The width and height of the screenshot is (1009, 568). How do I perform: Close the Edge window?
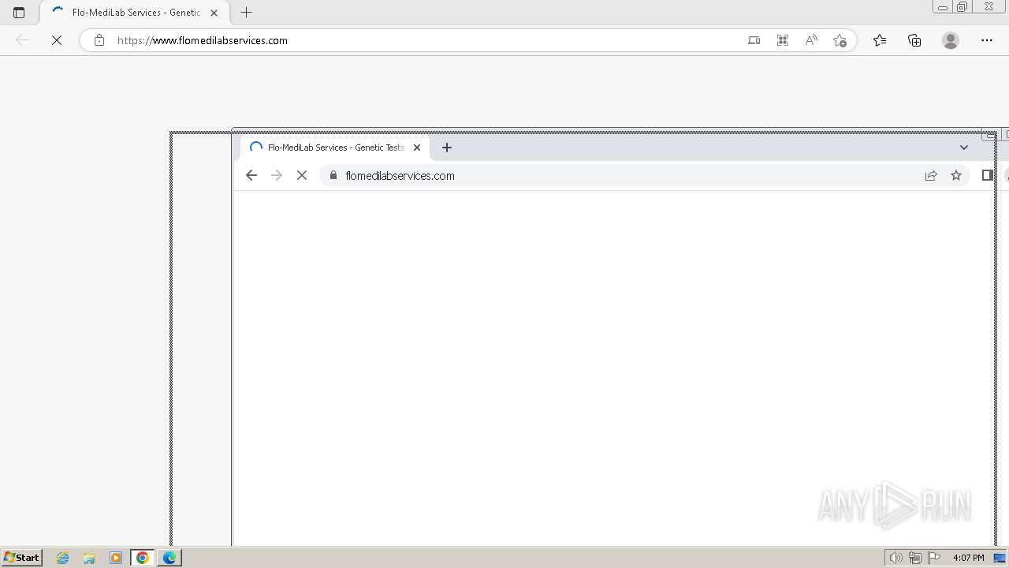pos(989,7)
